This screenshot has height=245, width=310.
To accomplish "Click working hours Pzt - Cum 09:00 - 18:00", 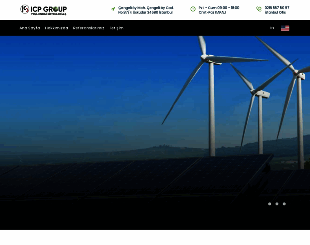I will click(219, 8).
